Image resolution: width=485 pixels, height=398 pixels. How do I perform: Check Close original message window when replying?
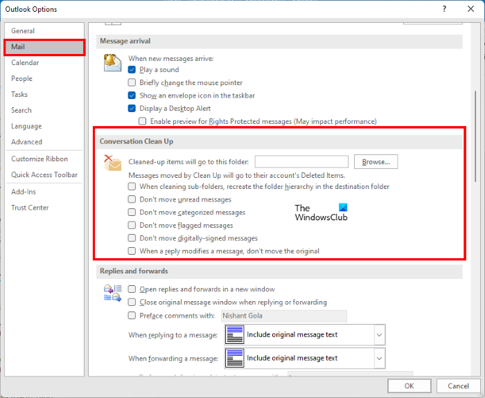click(132, 302)
